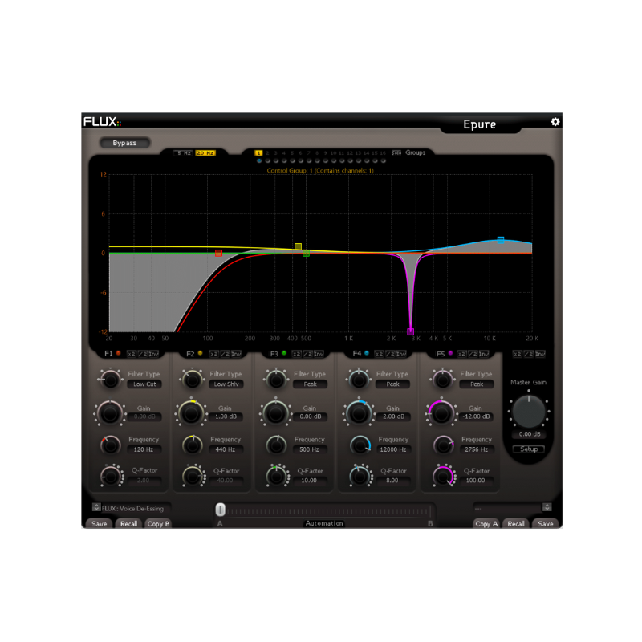The width and height of the screenshot is (642, 642).
Task: Toggle F3 band enable green LED
Action: pos(284,353)
